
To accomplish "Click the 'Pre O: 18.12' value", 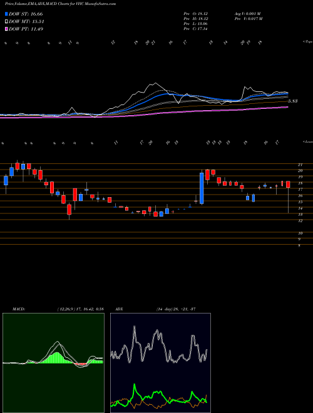I will 197,13.
